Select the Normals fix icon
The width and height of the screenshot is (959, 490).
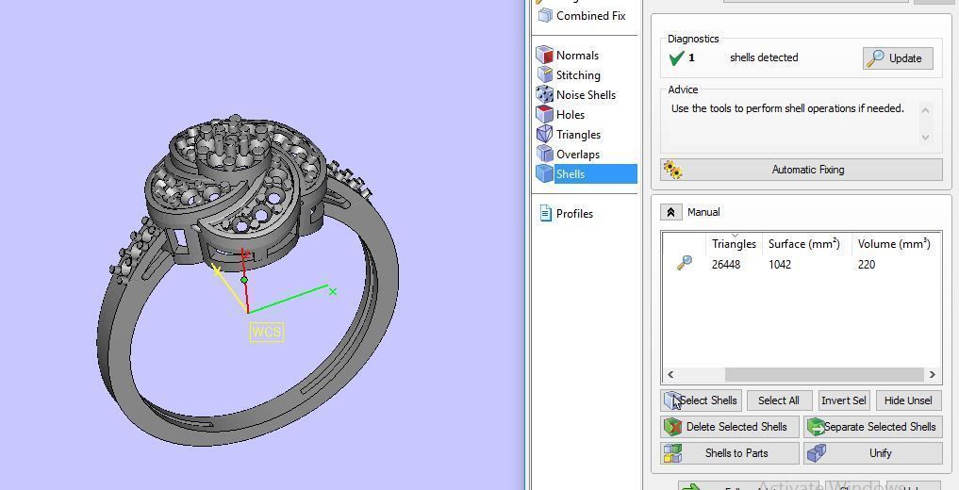coord(544,55)
